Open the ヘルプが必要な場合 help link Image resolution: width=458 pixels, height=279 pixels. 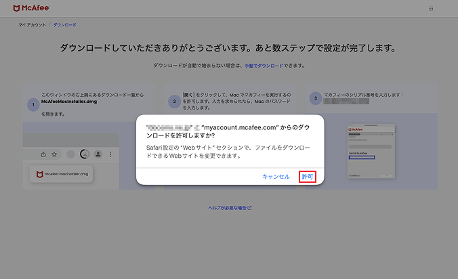[230, 208]
